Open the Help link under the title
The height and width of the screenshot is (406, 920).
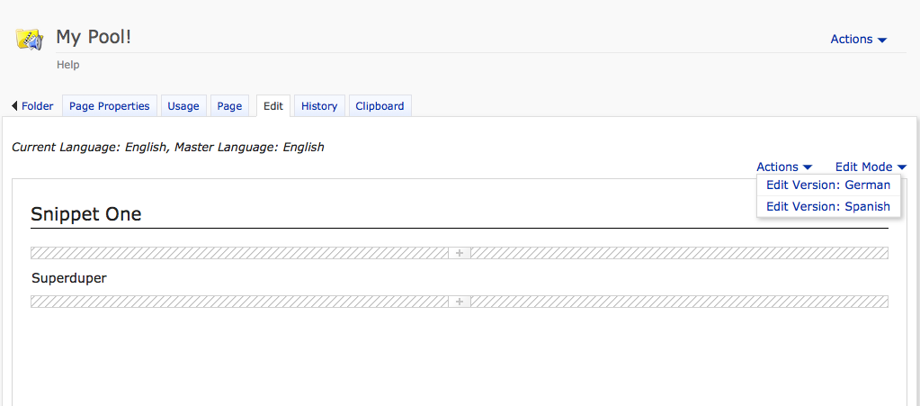point(68,65)
